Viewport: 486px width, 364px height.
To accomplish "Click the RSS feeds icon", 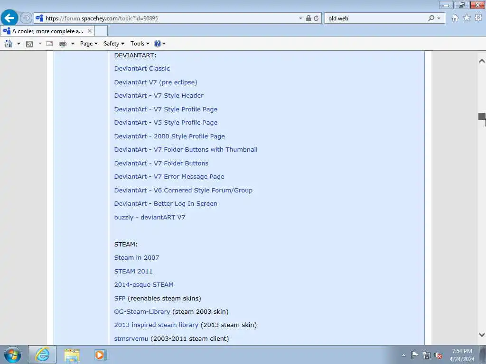I will pyautogui.click(x=29, y=44).
